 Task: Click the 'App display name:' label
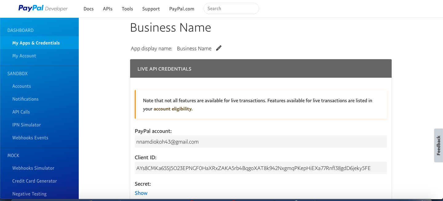(152, 48)
